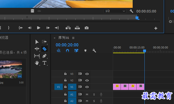Open program monitor settings wrench
This screenshot has width=174, height=104.
pyautogui.click(x=131, y=11)
